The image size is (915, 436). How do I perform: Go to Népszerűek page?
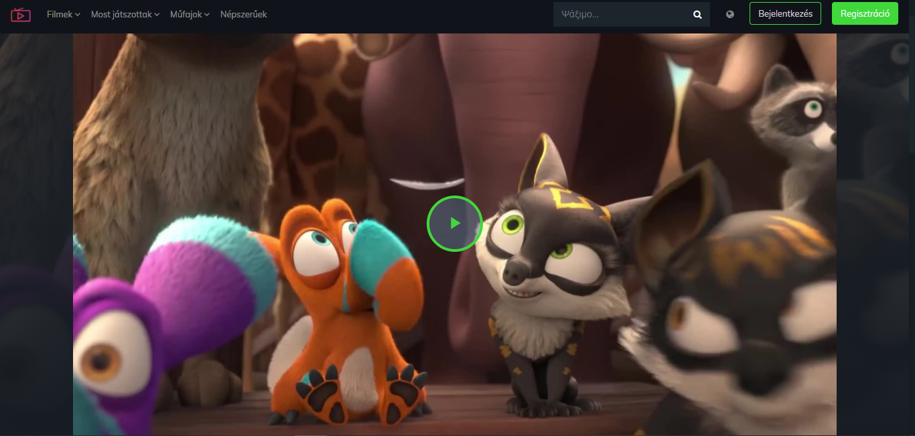pos(244,14)
